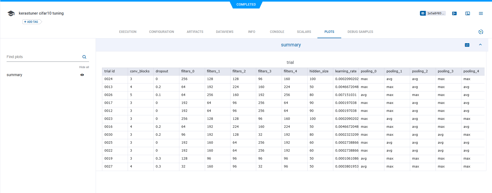This screenshot has width=492, height=193.
Task: Select summary in the plots list
Action: click(x=14, y=75)
